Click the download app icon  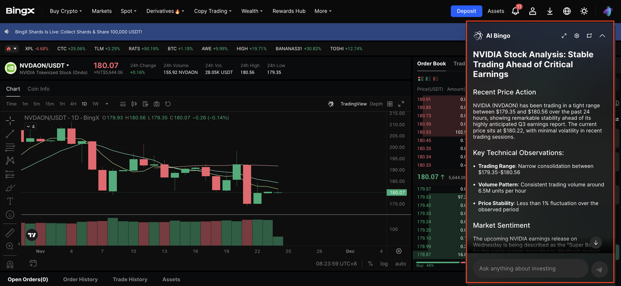(550, 11)
